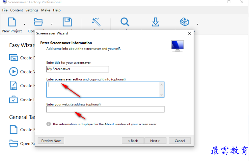This screenshot has height=161, width=251.
Task: Click the blank page Create icon under General Tasks
Action: (x=14, y=130)
